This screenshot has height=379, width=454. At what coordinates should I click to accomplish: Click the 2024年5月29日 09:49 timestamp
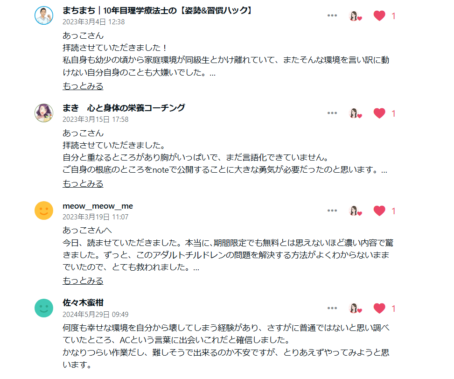coord(95,315)
